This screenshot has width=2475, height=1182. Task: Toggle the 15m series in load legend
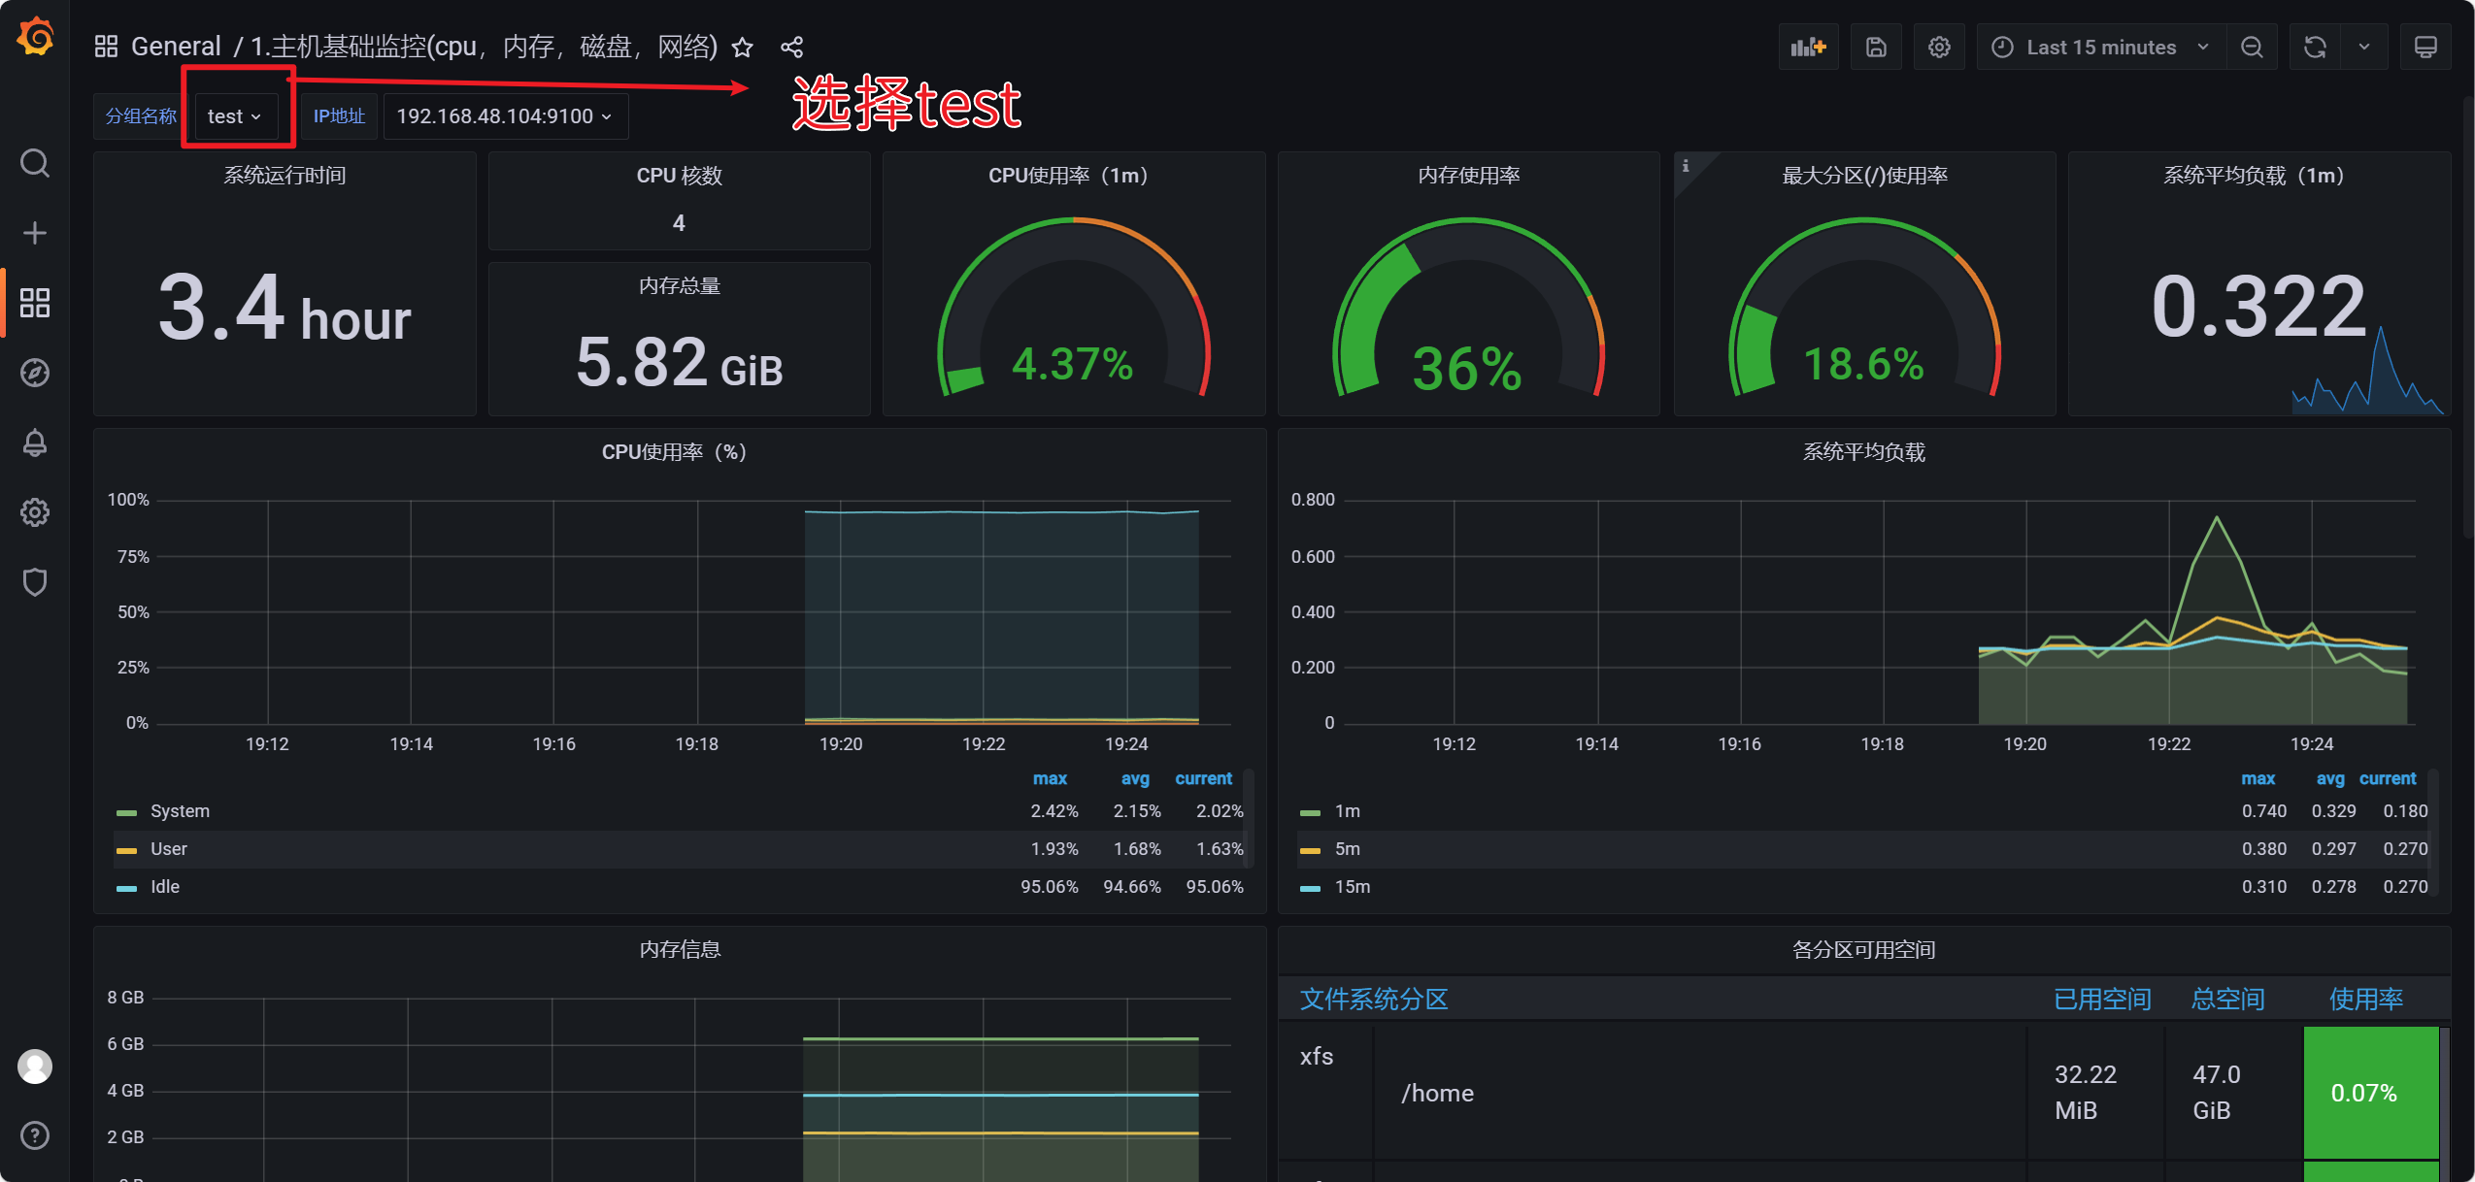[x=1353, y=887]
